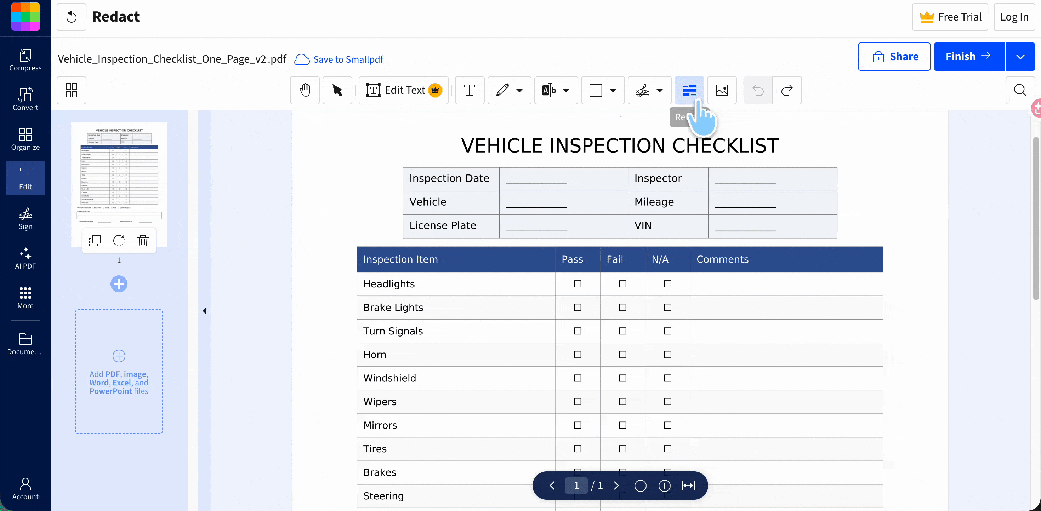Viewport: 1041px width, 511px height.
Task: Click the Undo arrow
Action: point(758,90)
